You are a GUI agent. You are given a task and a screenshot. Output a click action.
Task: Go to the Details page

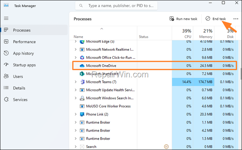click(34, 88)
